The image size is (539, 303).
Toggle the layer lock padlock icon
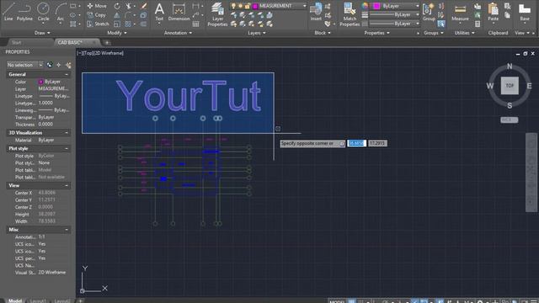tap(247, 6)
